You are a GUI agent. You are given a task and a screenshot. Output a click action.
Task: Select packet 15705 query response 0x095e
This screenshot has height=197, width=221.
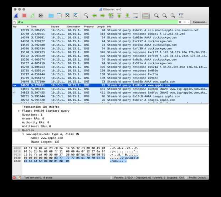pyautogui.click(x=110, y=71)
